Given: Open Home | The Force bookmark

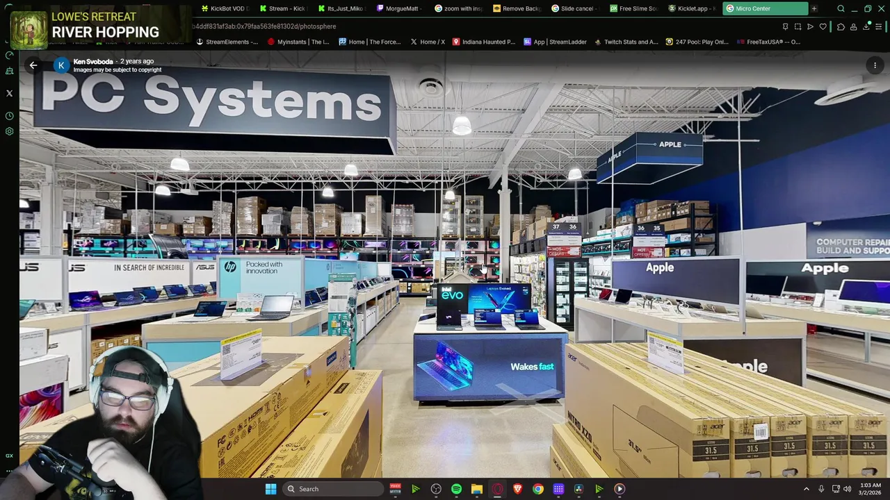Looking at the screenshot, I should coord(369,42).
